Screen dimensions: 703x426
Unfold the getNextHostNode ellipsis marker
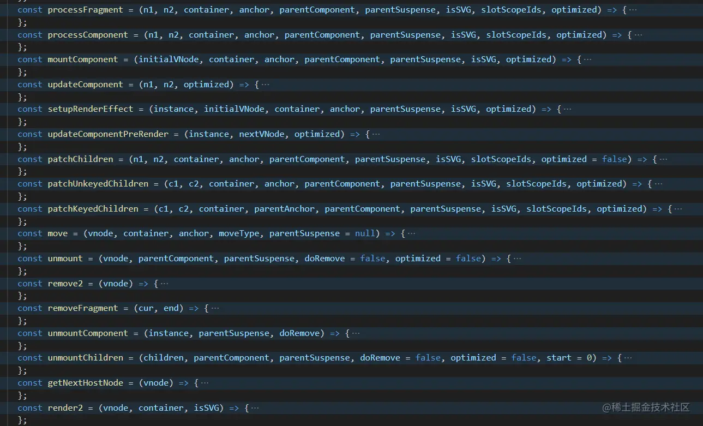tap(205, 383)
